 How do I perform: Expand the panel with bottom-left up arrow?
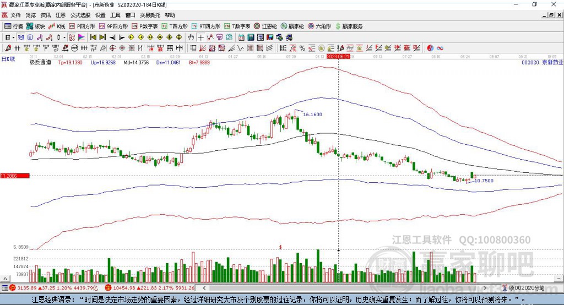point(5,279)
